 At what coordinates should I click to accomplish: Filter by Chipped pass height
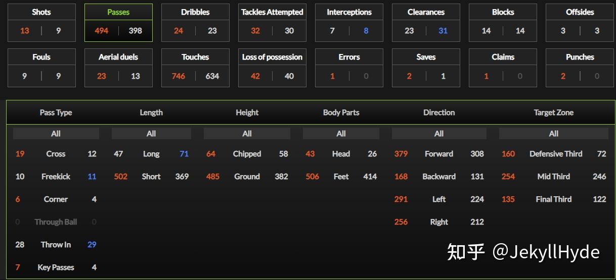point(247,154)
